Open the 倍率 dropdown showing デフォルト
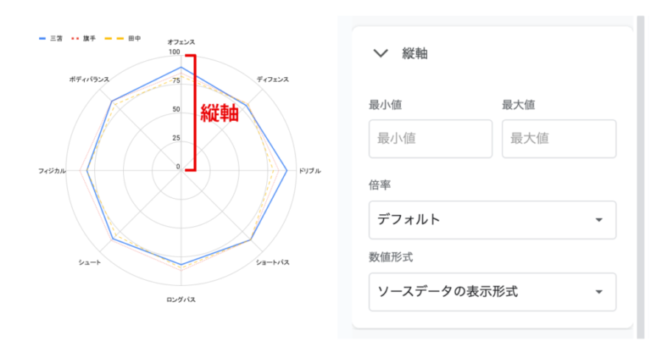 point(492,220)
